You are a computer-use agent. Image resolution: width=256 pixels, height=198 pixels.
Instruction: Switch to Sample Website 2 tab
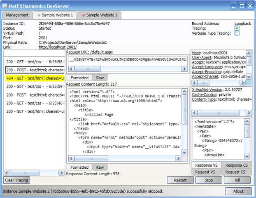[99, 15]
